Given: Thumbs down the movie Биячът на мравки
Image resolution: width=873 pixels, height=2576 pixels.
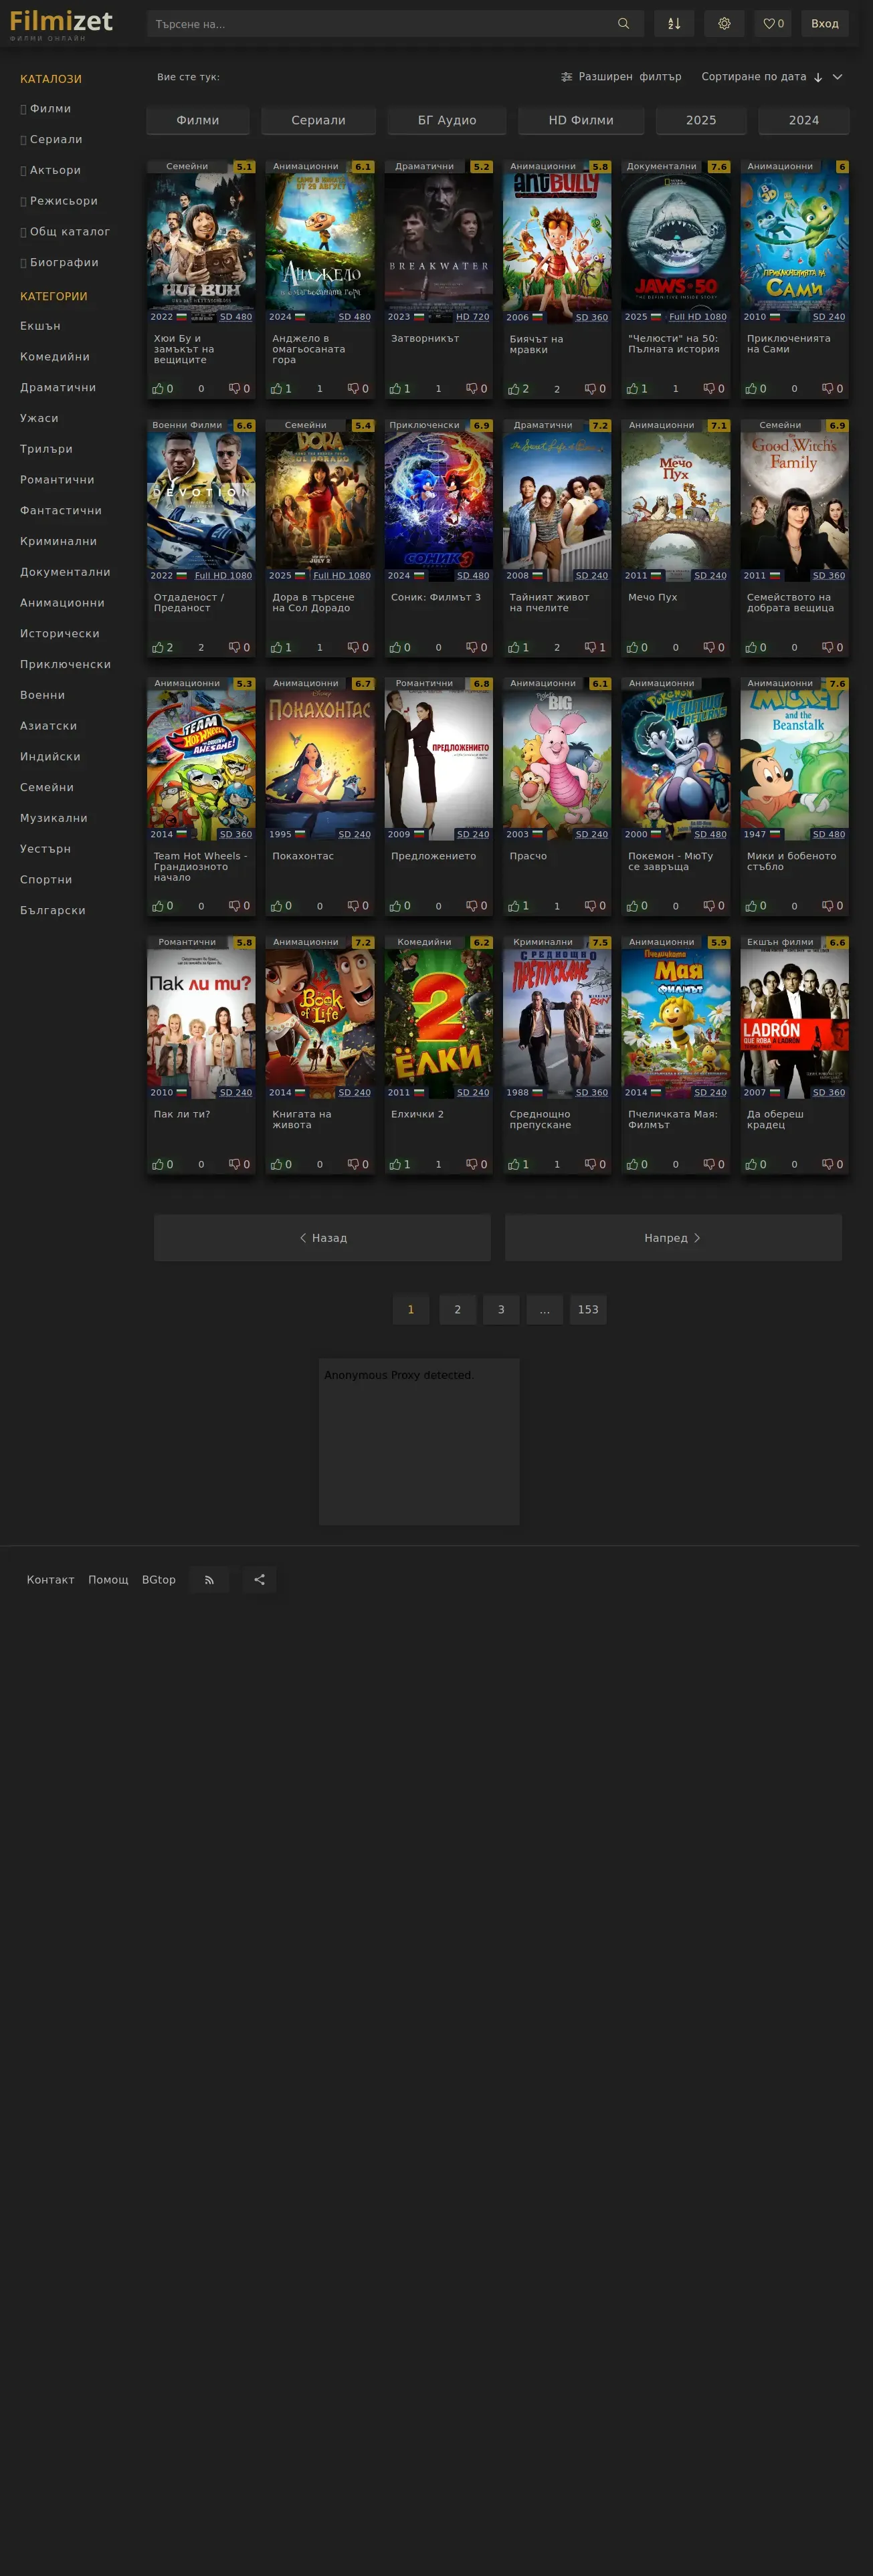Looking at the screenshot, I should (591, 389).
